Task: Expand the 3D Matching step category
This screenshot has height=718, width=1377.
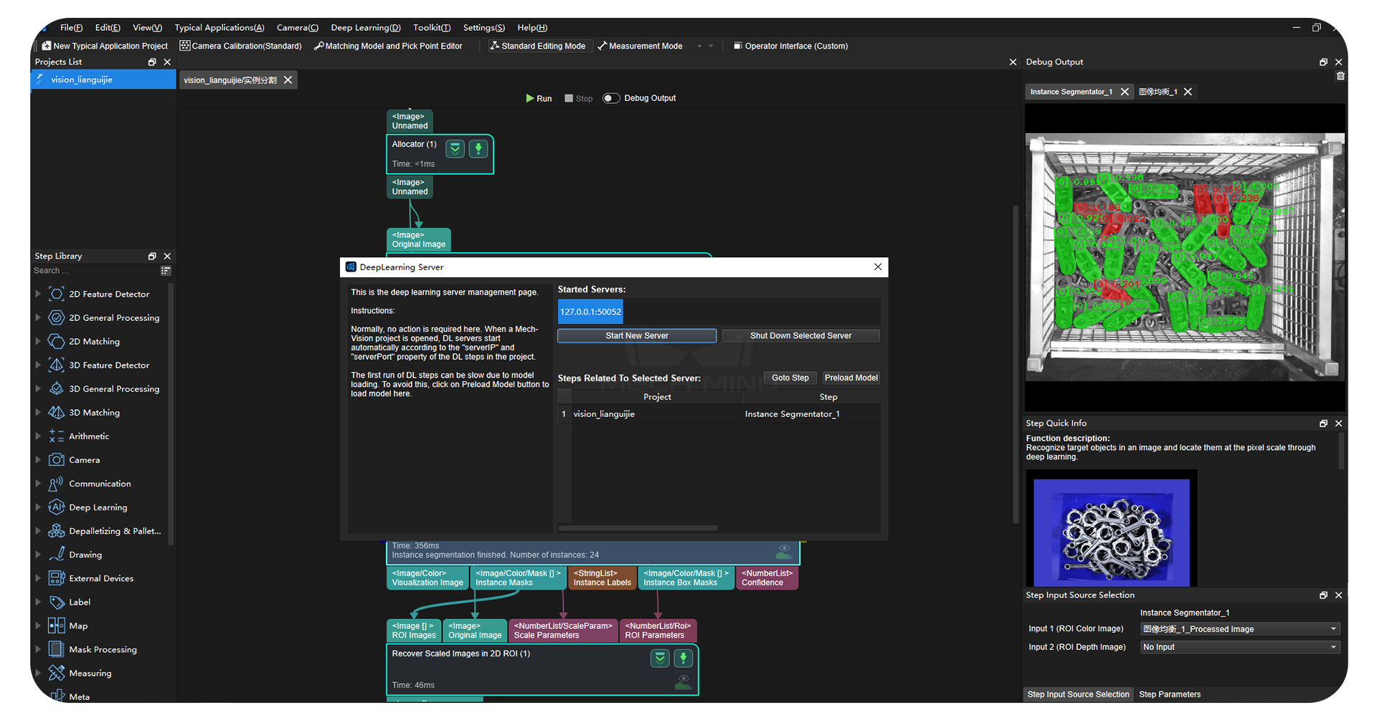Action: coord(38,412)
